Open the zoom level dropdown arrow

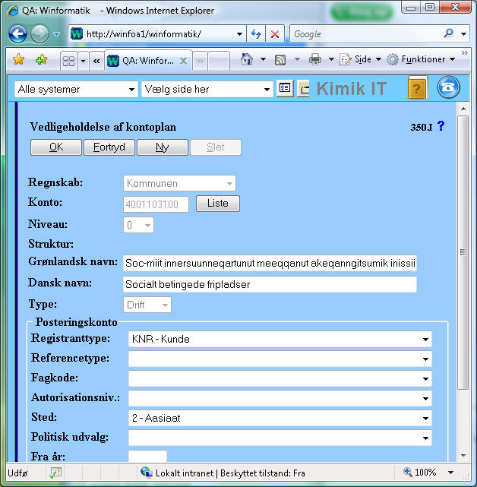[x=450, y=473]
